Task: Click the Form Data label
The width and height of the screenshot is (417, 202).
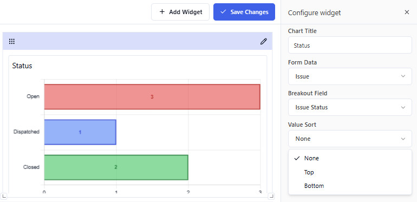Action: [x=302, y=62]
